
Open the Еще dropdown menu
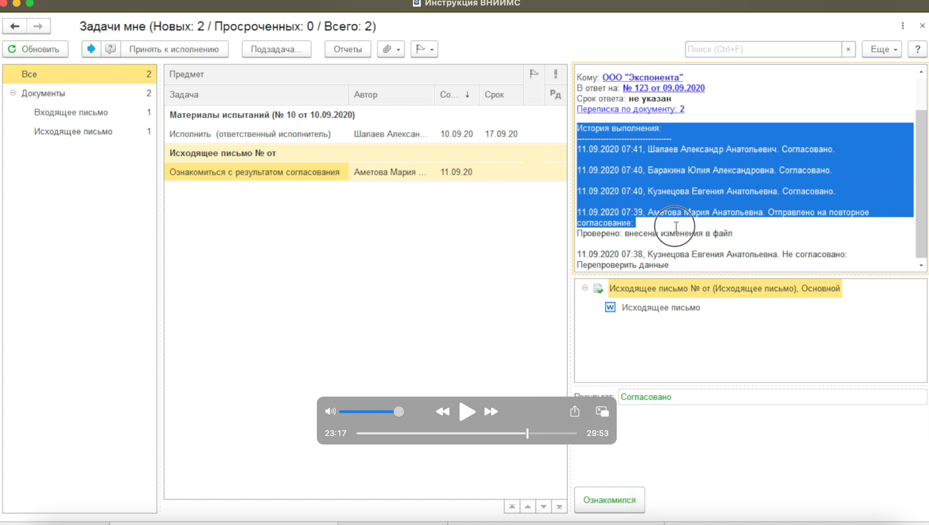pos(882,49)
